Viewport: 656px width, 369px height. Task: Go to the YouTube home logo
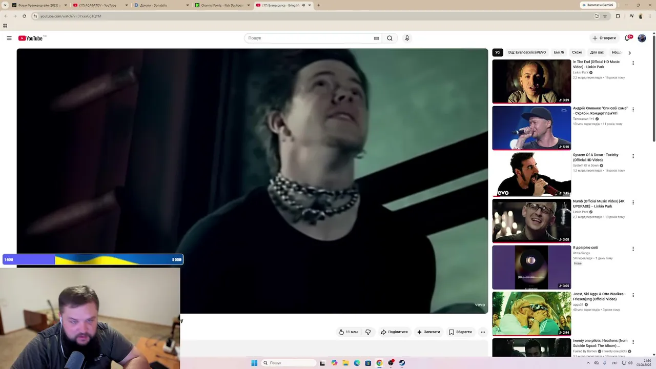(31, 38)
